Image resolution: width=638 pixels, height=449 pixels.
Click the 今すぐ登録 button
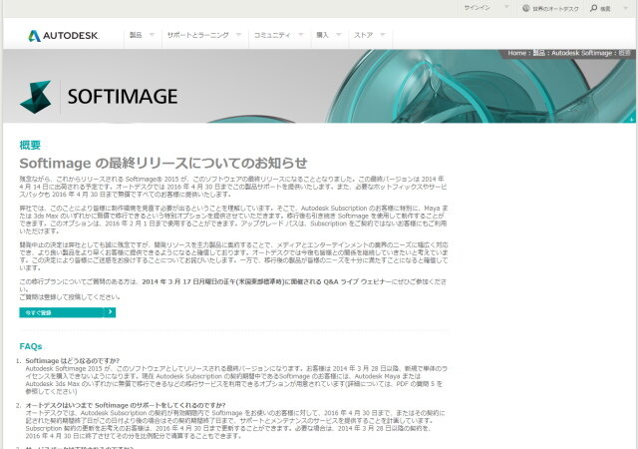click(67, 312)
